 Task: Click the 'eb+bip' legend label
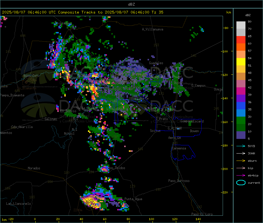pyautogui.click(x=253, y=176)
